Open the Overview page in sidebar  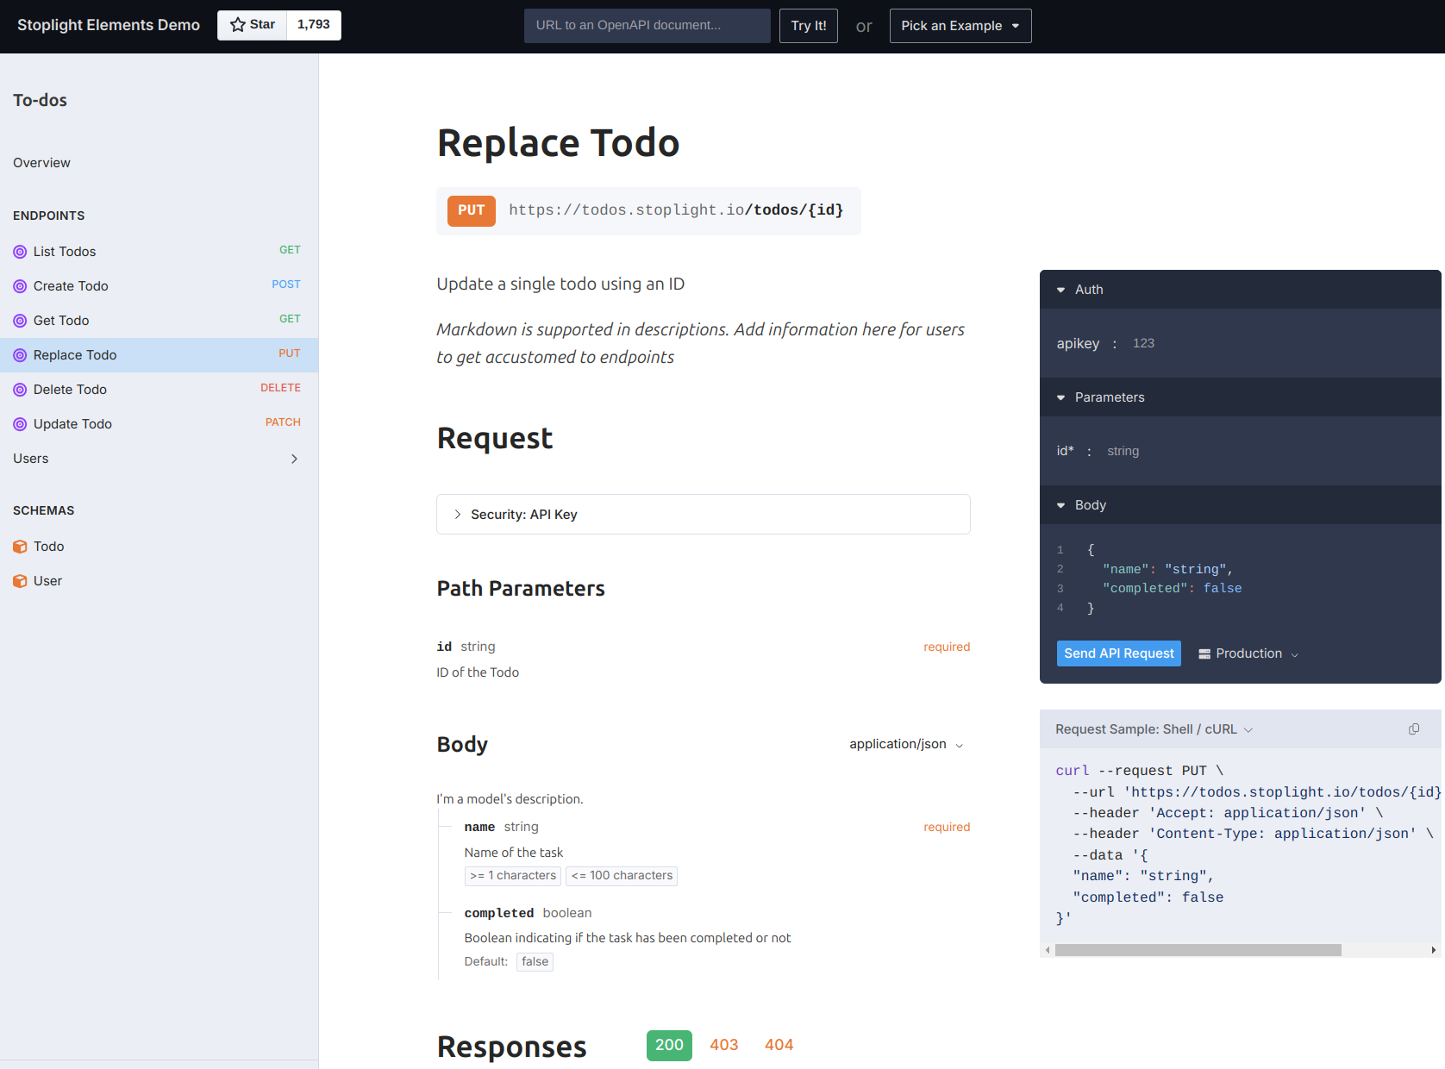159,163
